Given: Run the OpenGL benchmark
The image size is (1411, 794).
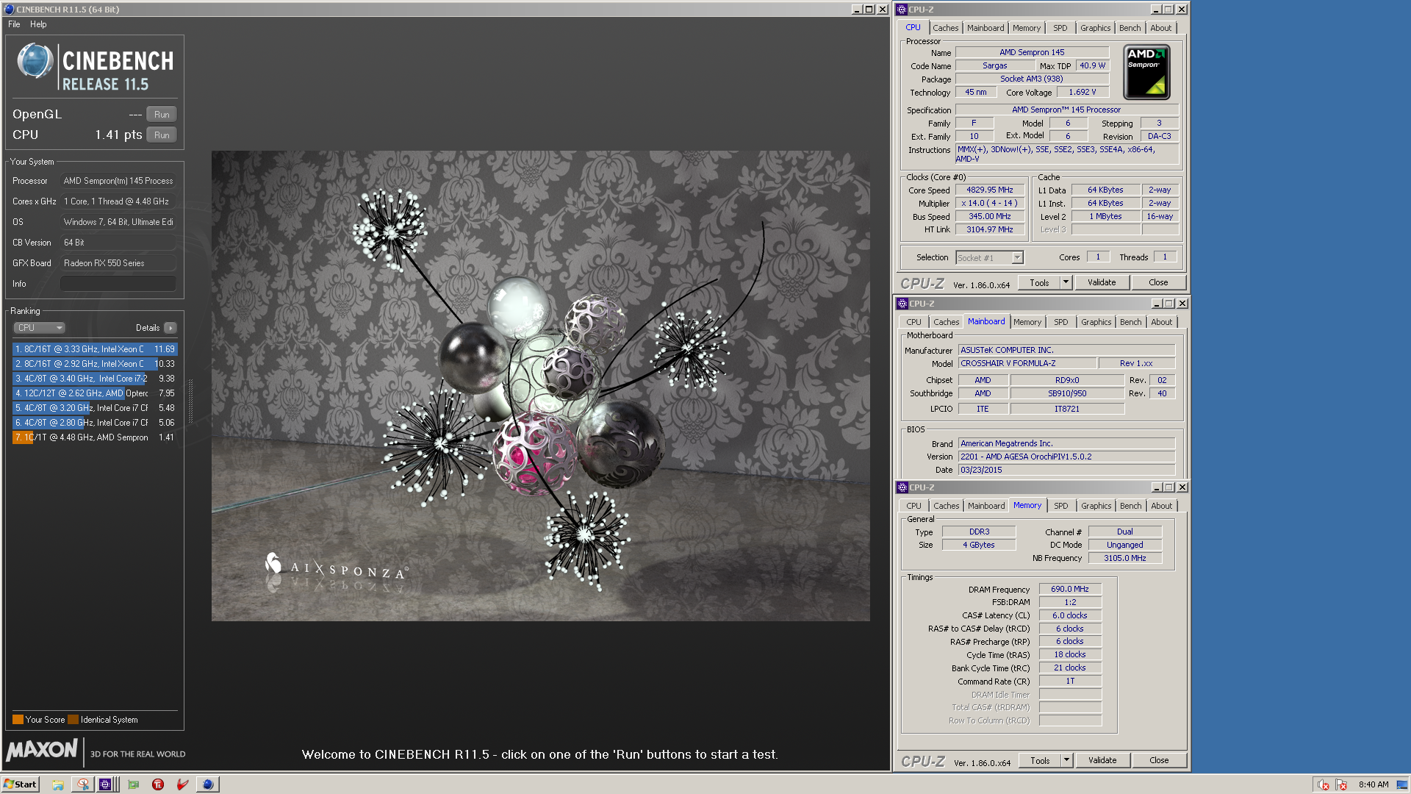Looking at the screenshot, I should [x=162, y=115].
